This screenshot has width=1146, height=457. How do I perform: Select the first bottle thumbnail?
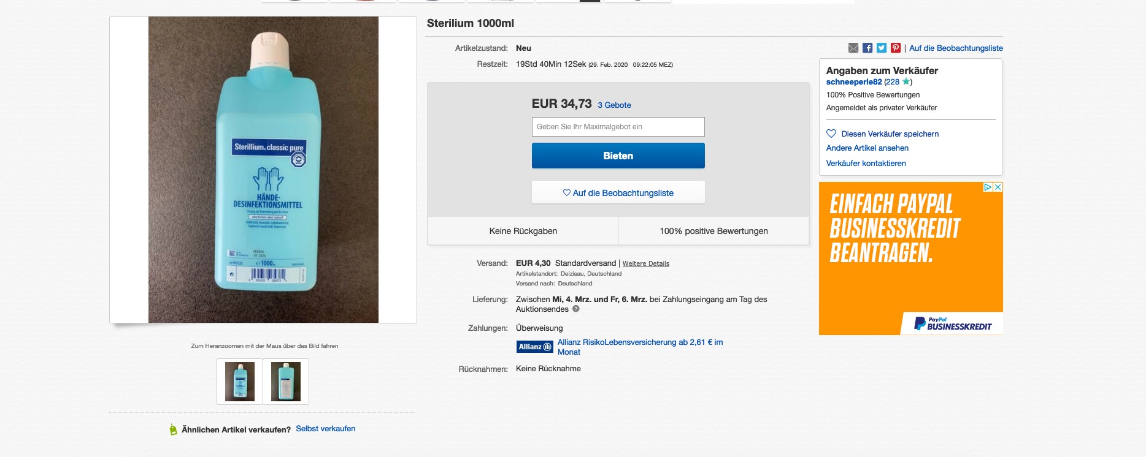pyautogui.click(x=240, y=382)
